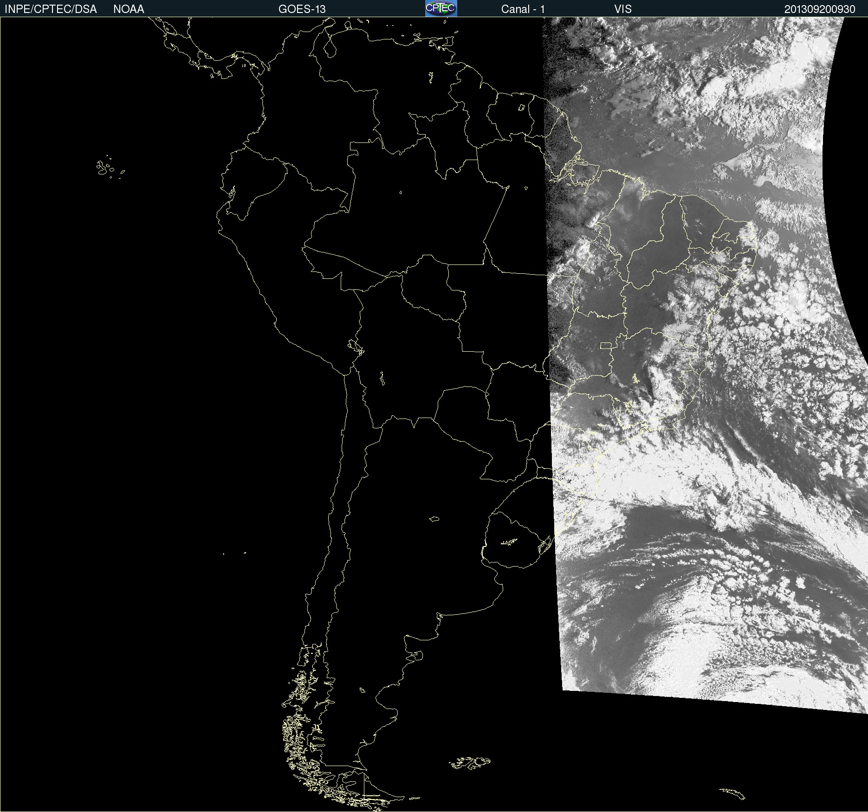Click the Canal - 1 label
868x812 pixels.
click(x=523, y=9)
